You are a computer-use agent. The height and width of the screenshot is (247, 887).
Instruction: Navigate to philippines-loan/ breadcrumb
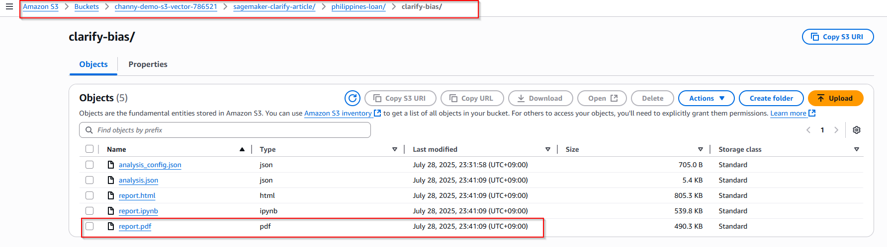(x=358, y=7)
